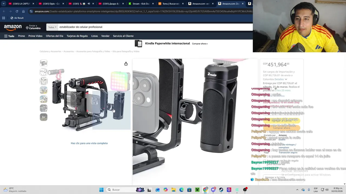Click the browser forward arrow
The height and width of the screenshot is (194, 346).
coord(10,11)
